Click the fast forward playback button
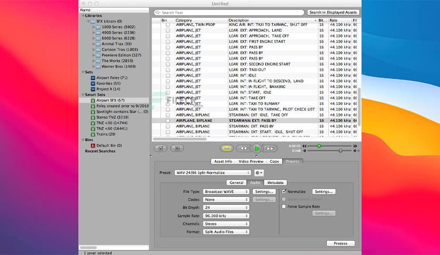 pos(269,148)
